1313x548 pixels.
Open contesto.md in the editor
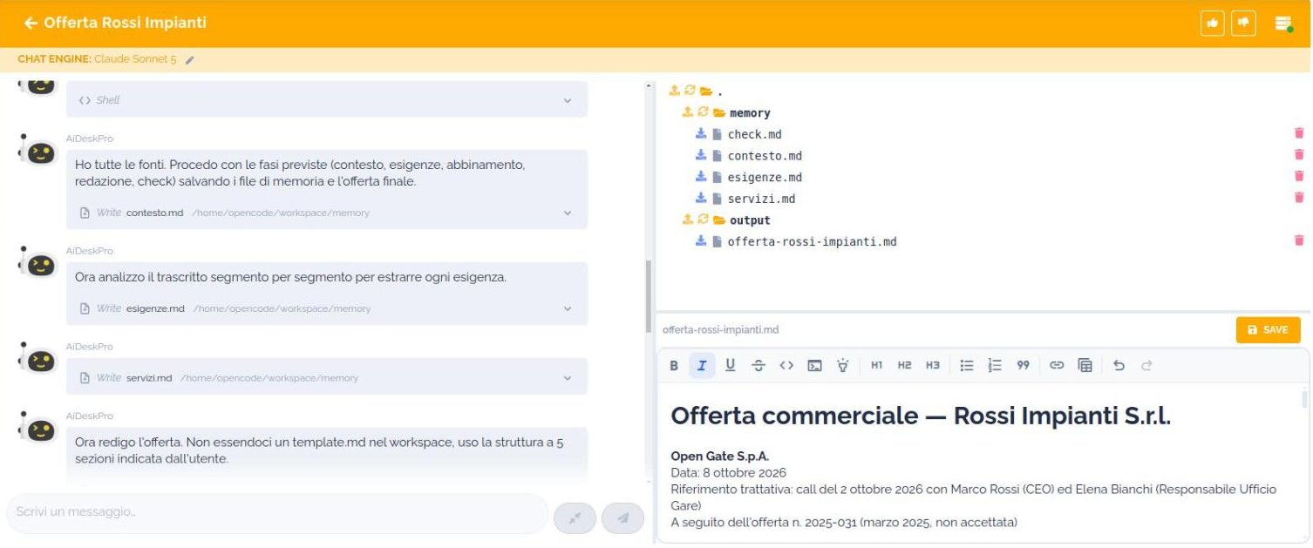[x=765, y=156]
